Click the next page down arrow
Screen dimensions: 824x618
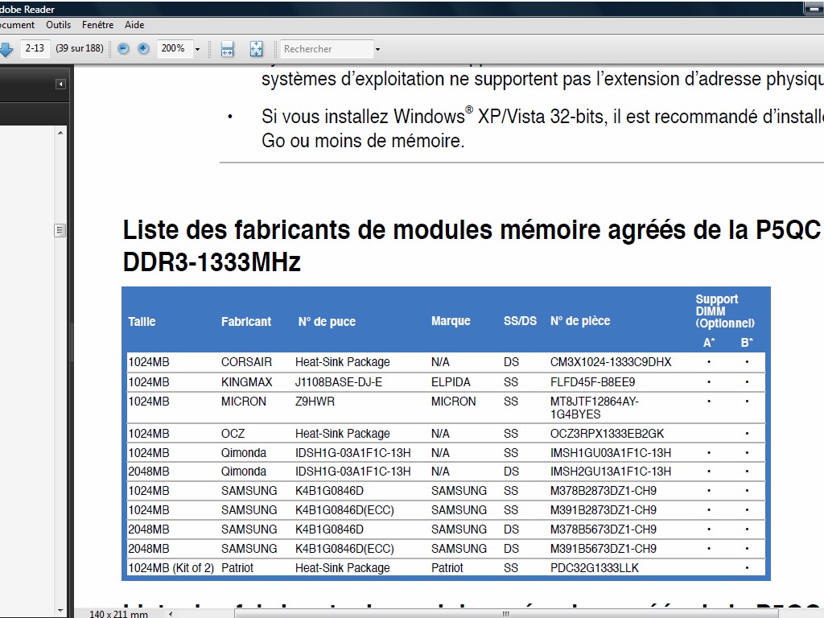[x=6, y=49]
